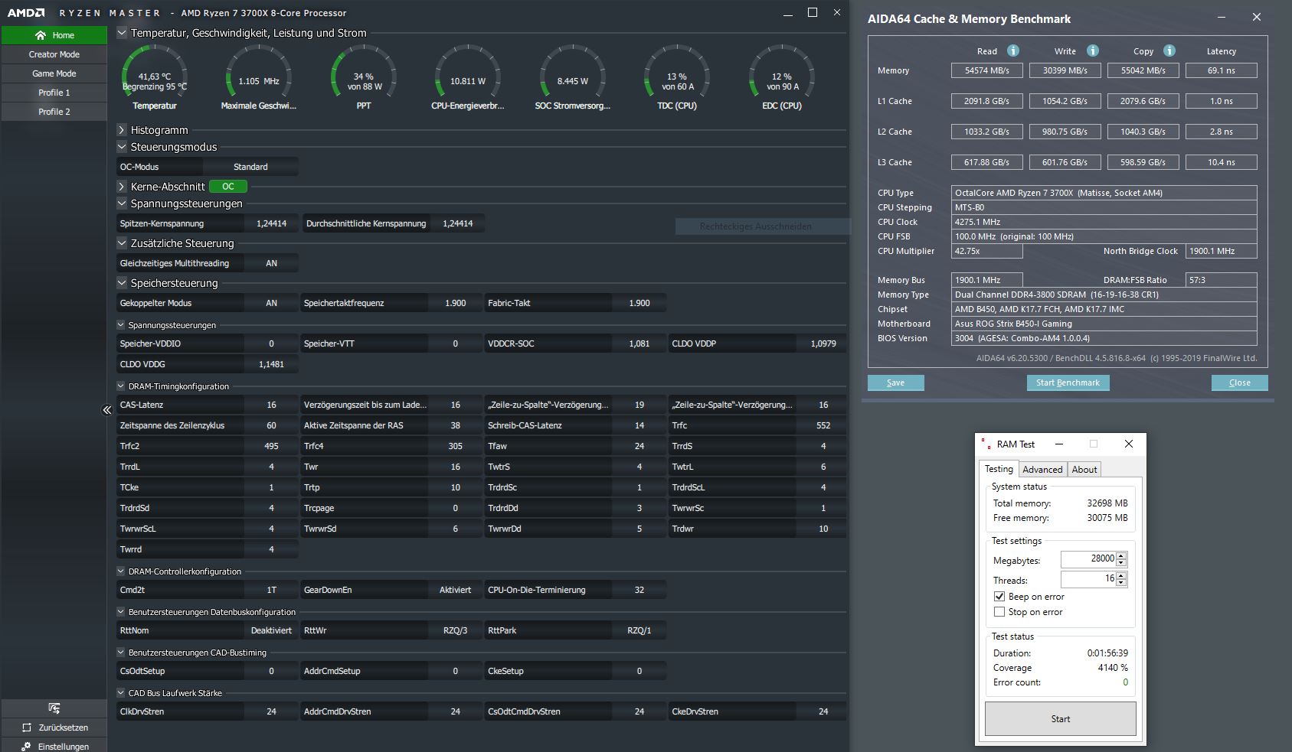
Task: Collapse the Zusätzliche Steuerung section
Action: pos(122,243)
